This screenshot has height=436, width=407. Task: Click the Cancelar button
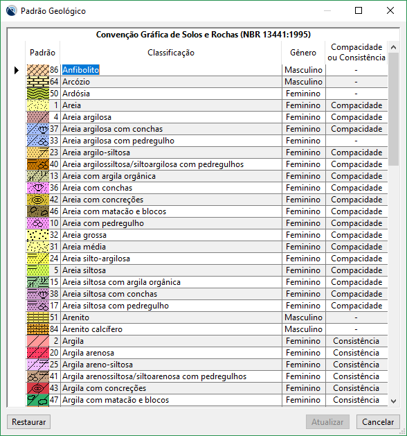(x=378, y=422)
